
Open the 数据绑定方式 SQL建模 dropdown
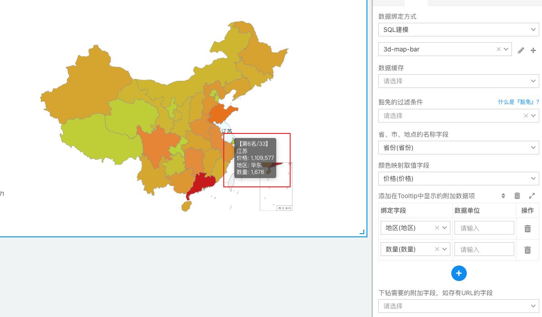point(458,30)
